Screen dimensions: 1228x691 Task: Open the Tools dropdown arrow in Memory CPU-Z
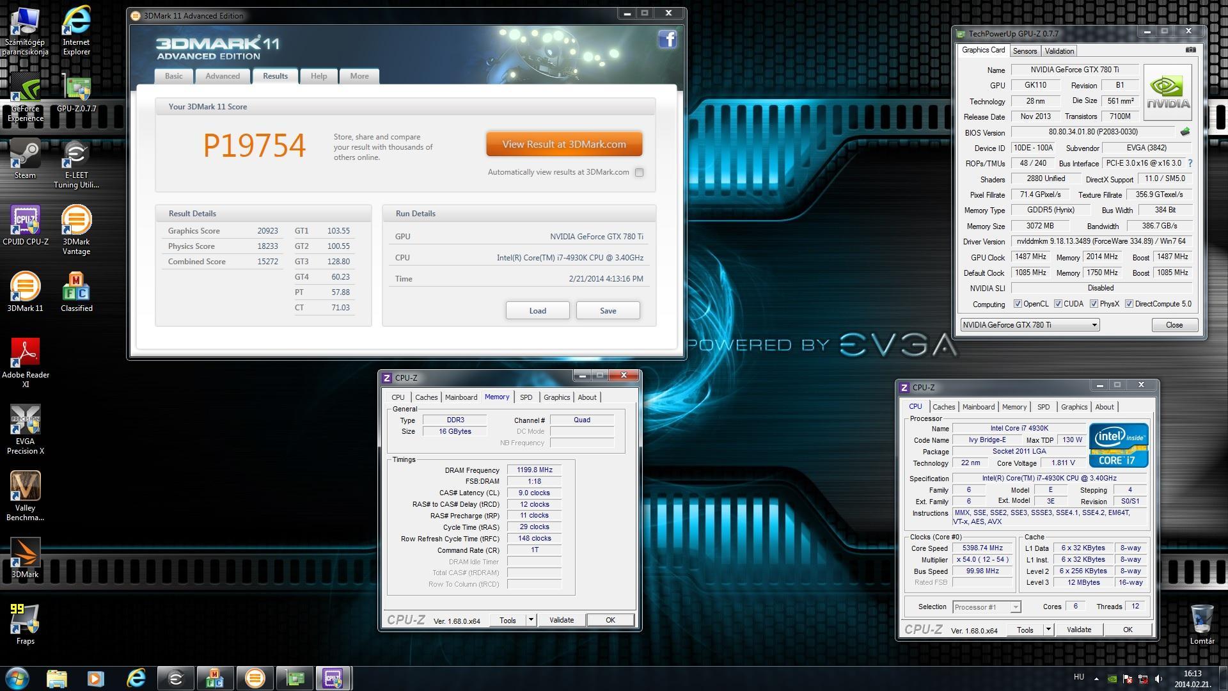[x=531, y=620]
